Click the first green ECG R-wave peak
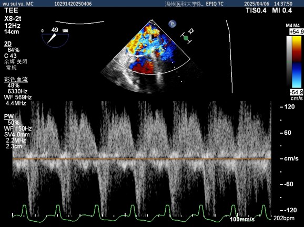This screenshot has height=227, width=304. (24, 206)
